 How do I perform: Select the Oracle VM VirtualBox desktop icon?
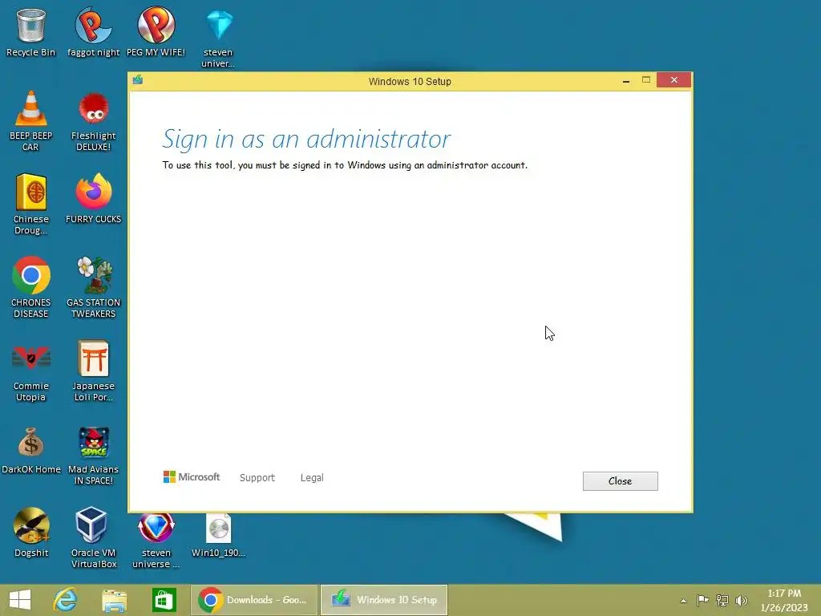click(93, 537)
